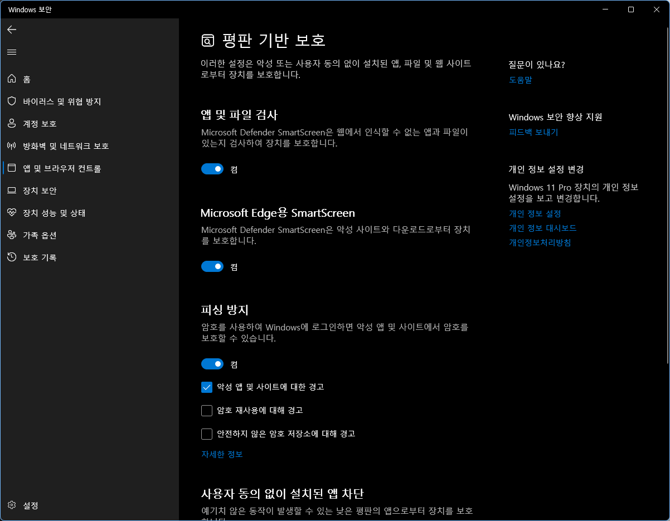Disable the 피싱 방지 toggle
The width and height of the screenshot is (670, 521).
pos(212,364)
